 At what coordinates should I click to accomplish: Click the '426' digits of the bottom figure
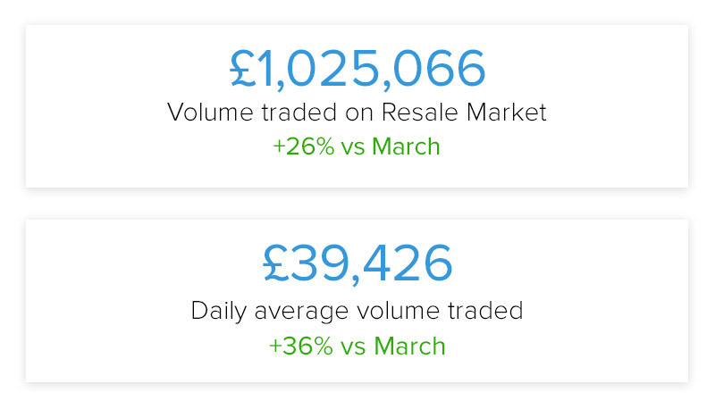(408, 263)
